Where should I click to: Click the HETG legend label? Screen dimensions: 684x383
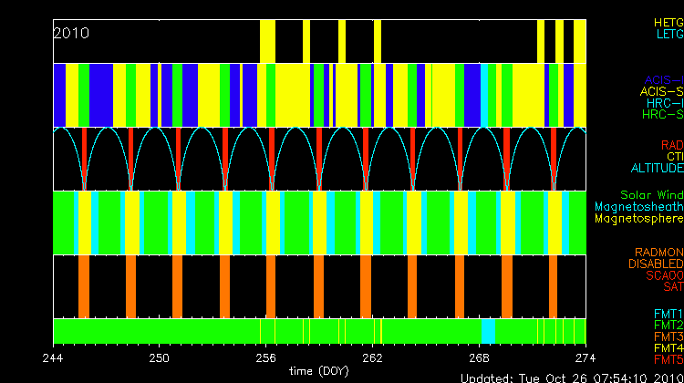(668, 21)
